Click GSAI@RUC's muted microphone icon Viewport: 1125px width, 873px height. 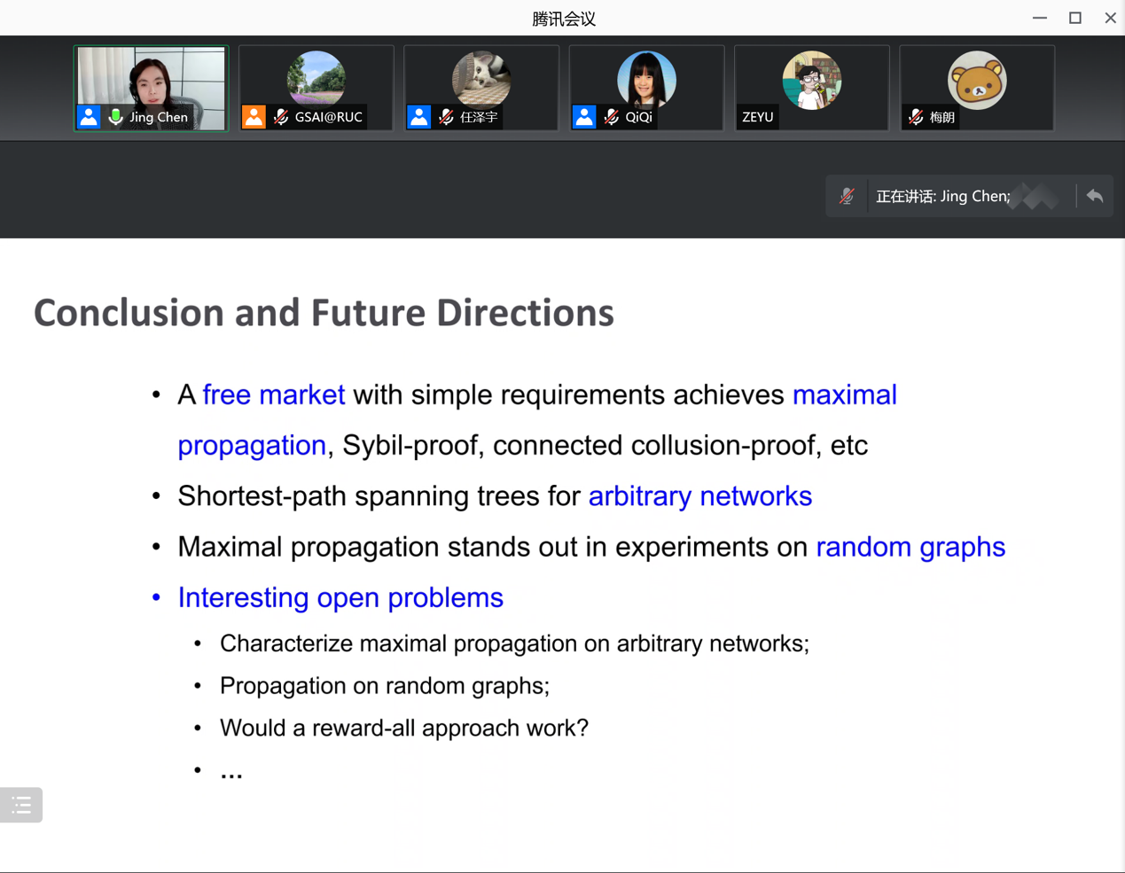(281, 117)
